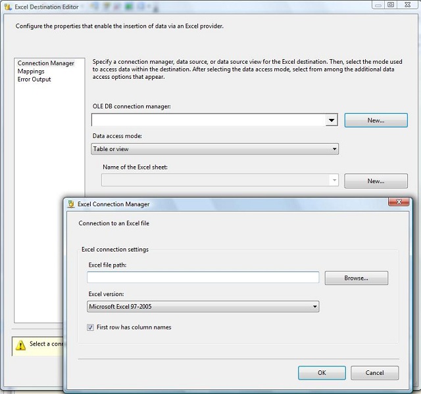Click New beside the Excel sheet name
The width and height of the screenshot is (421, 394).
(x=376, y=181)
